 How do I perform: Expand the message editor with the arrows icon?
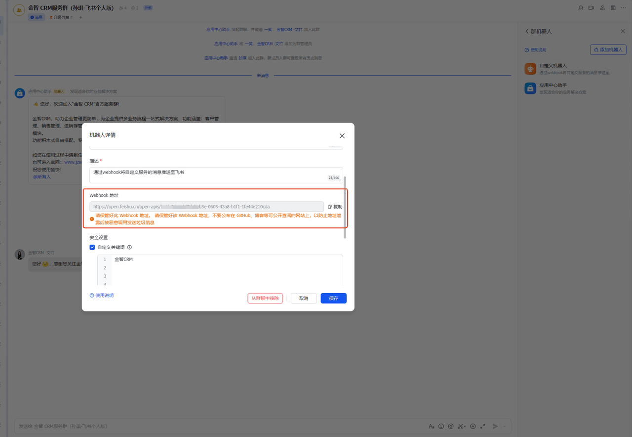[x=482, y=426]
